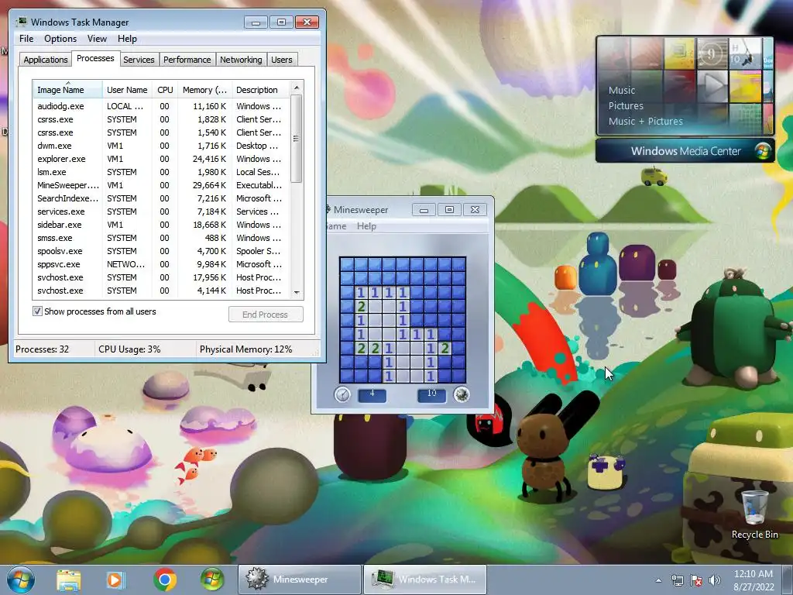793x595 pixels.
Task: Select the services.exe process row
Action: pos(161,212)
